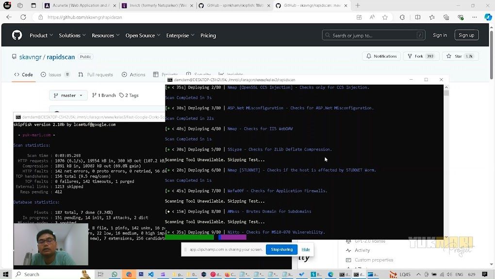Screen dimensions: 495x279
Task: Click the Sign up button
Action: (x=466, y=35)
